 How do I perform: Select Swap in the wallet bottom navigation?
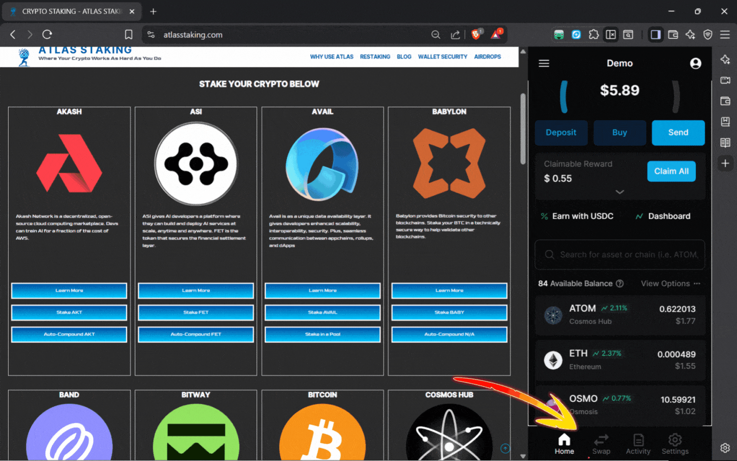coord(601,443)
